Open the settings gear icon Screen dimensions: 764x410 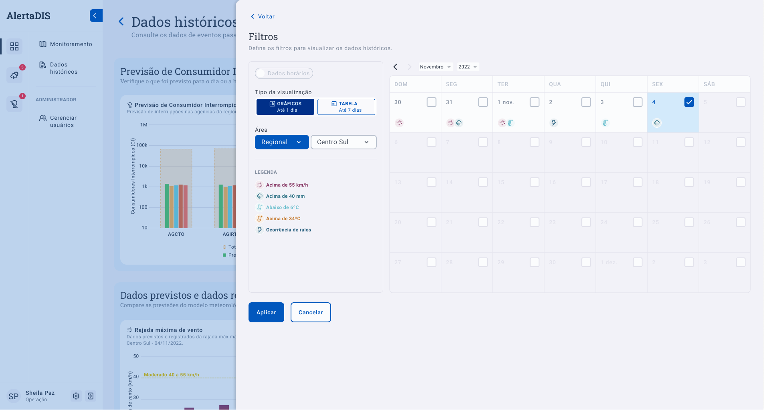pyautogui.click(x=76, y=396)
